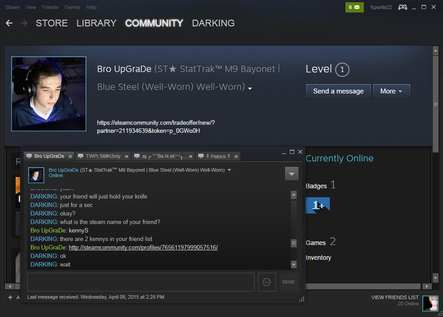Click the emoticon smiley button

tap(267, 282)
